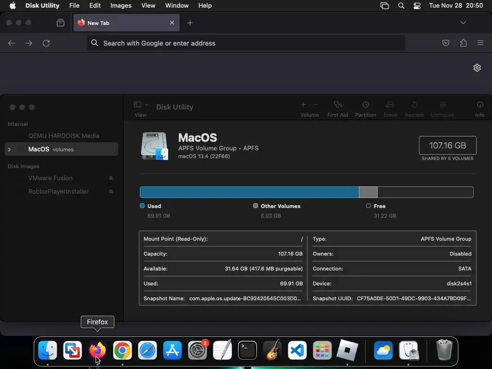Open the Firefox hamburger application menu
The height and width of the screenshot is (369, 492).
(x=480, y=43)
